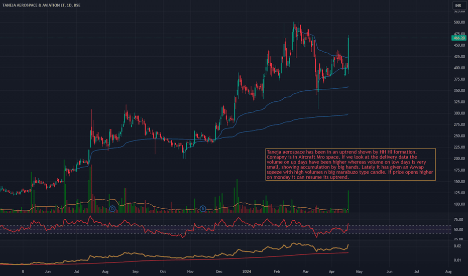Click the 200.00 price axis label
Viewport: 468px width, 276px height.
click(x=459, y=159)
